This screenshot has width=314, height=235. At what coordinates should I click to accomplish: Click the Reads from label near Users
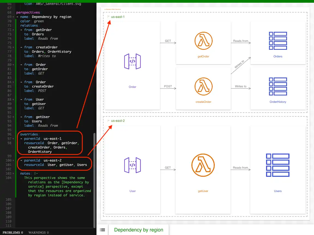tap(240, 168)
